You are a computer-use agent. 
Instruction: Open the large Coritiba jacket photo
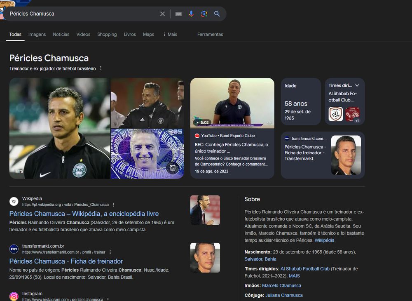[60, 128]
